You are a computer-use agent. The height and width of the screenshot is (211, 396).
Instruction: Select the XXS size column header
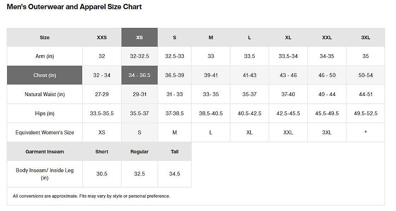102,37
